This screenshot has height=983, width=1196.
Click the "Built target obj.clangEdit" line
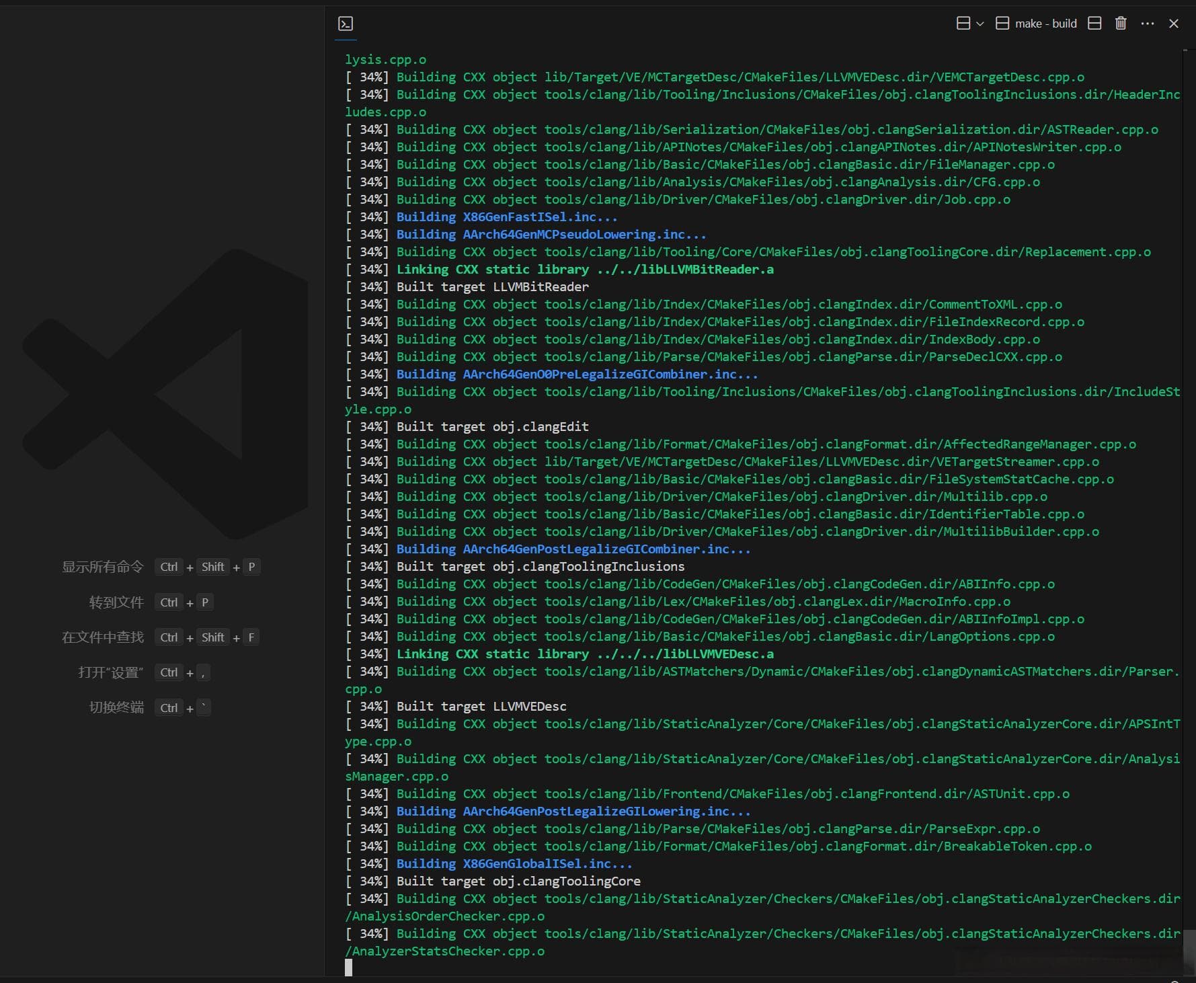[467, 427]
